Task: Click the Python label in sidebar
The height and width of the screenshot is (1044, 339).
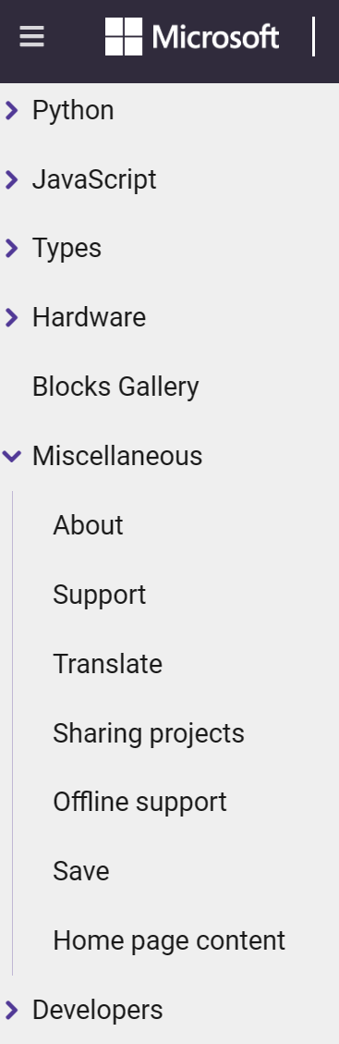Action: click(73, 111)
